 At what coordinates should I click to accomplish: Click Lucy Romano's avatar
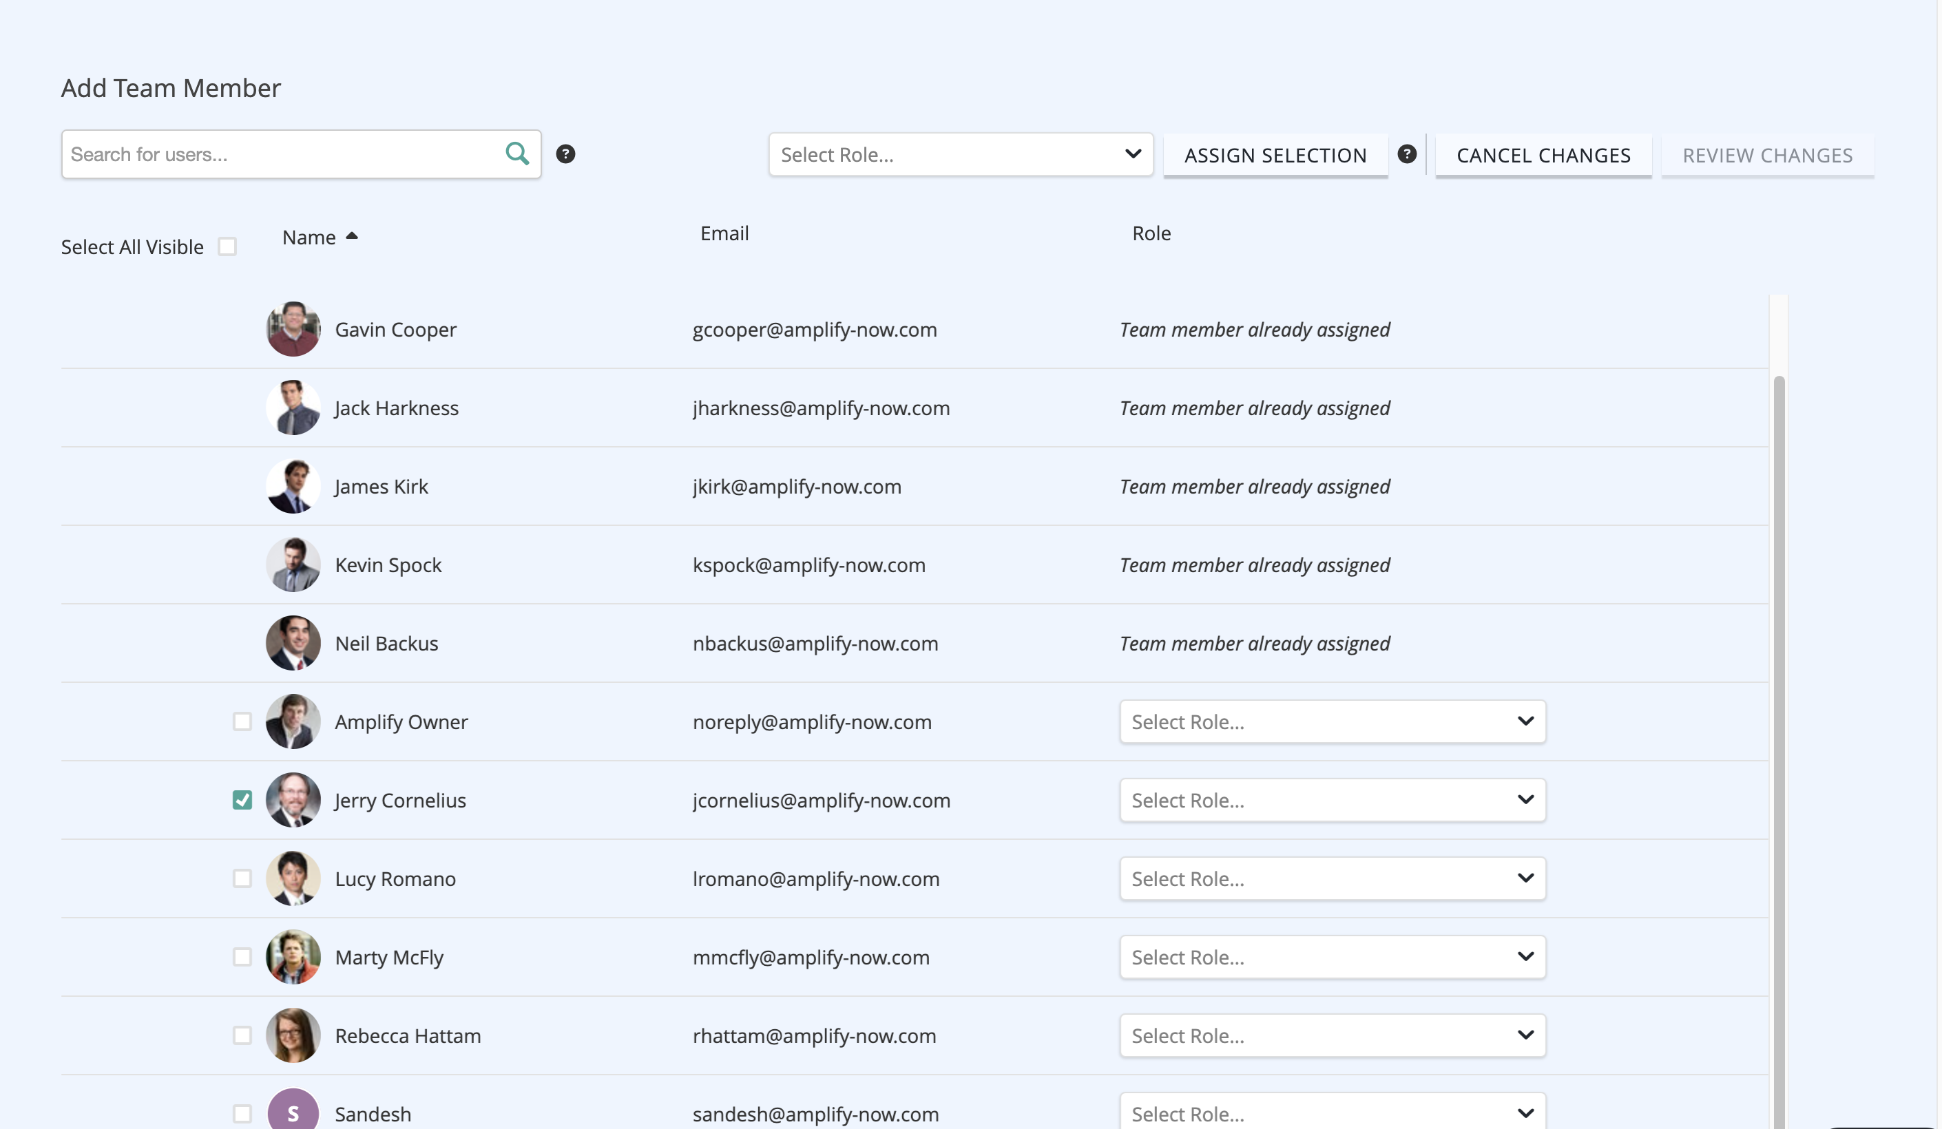click(293, 878)
